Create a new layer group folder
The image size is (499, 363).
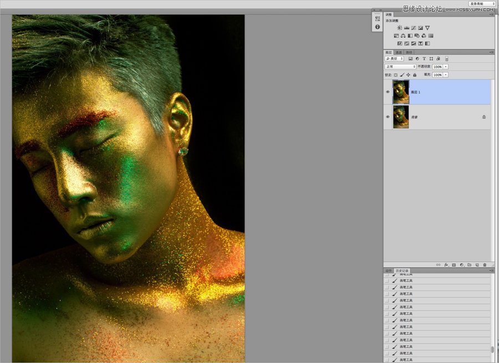coord(469,265)
